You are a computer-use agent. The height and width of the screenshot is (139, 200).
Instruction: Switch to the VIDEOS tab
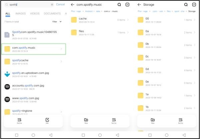(35, 14)
